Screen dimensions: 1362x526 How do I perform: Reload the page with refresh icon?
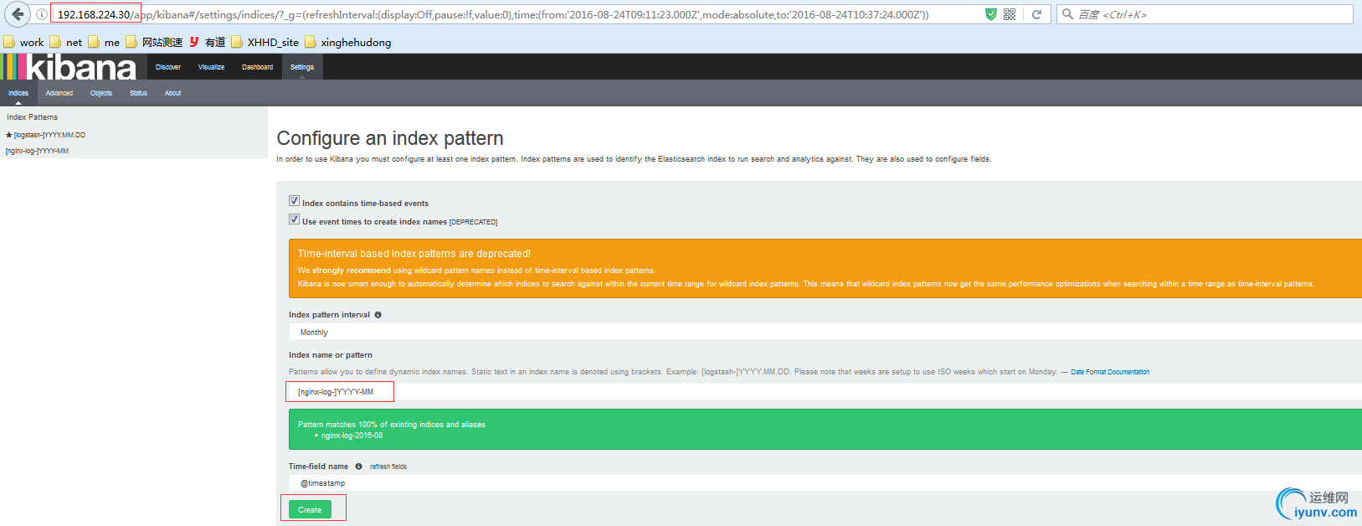click(x=1036, y=14)
